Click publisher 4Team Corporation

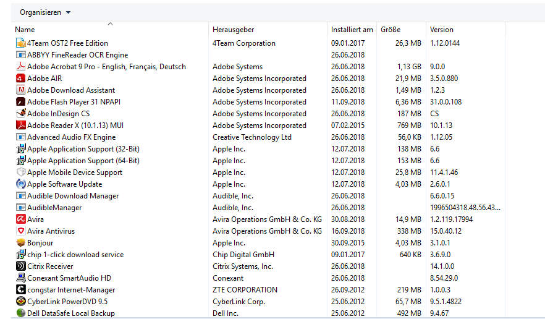tap(244, 43)
